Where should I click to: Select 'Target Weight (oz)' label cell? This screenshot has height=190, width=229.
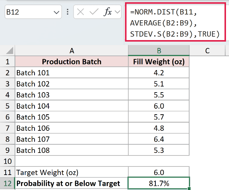click(72, 172)
